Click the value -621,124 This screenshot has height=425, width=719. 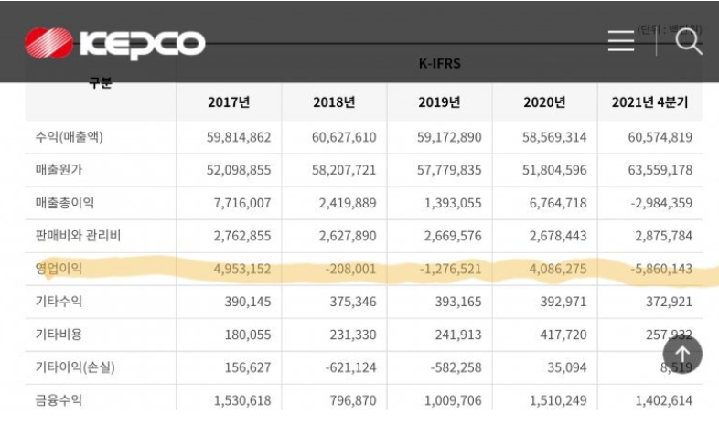(x=350, y=367)
